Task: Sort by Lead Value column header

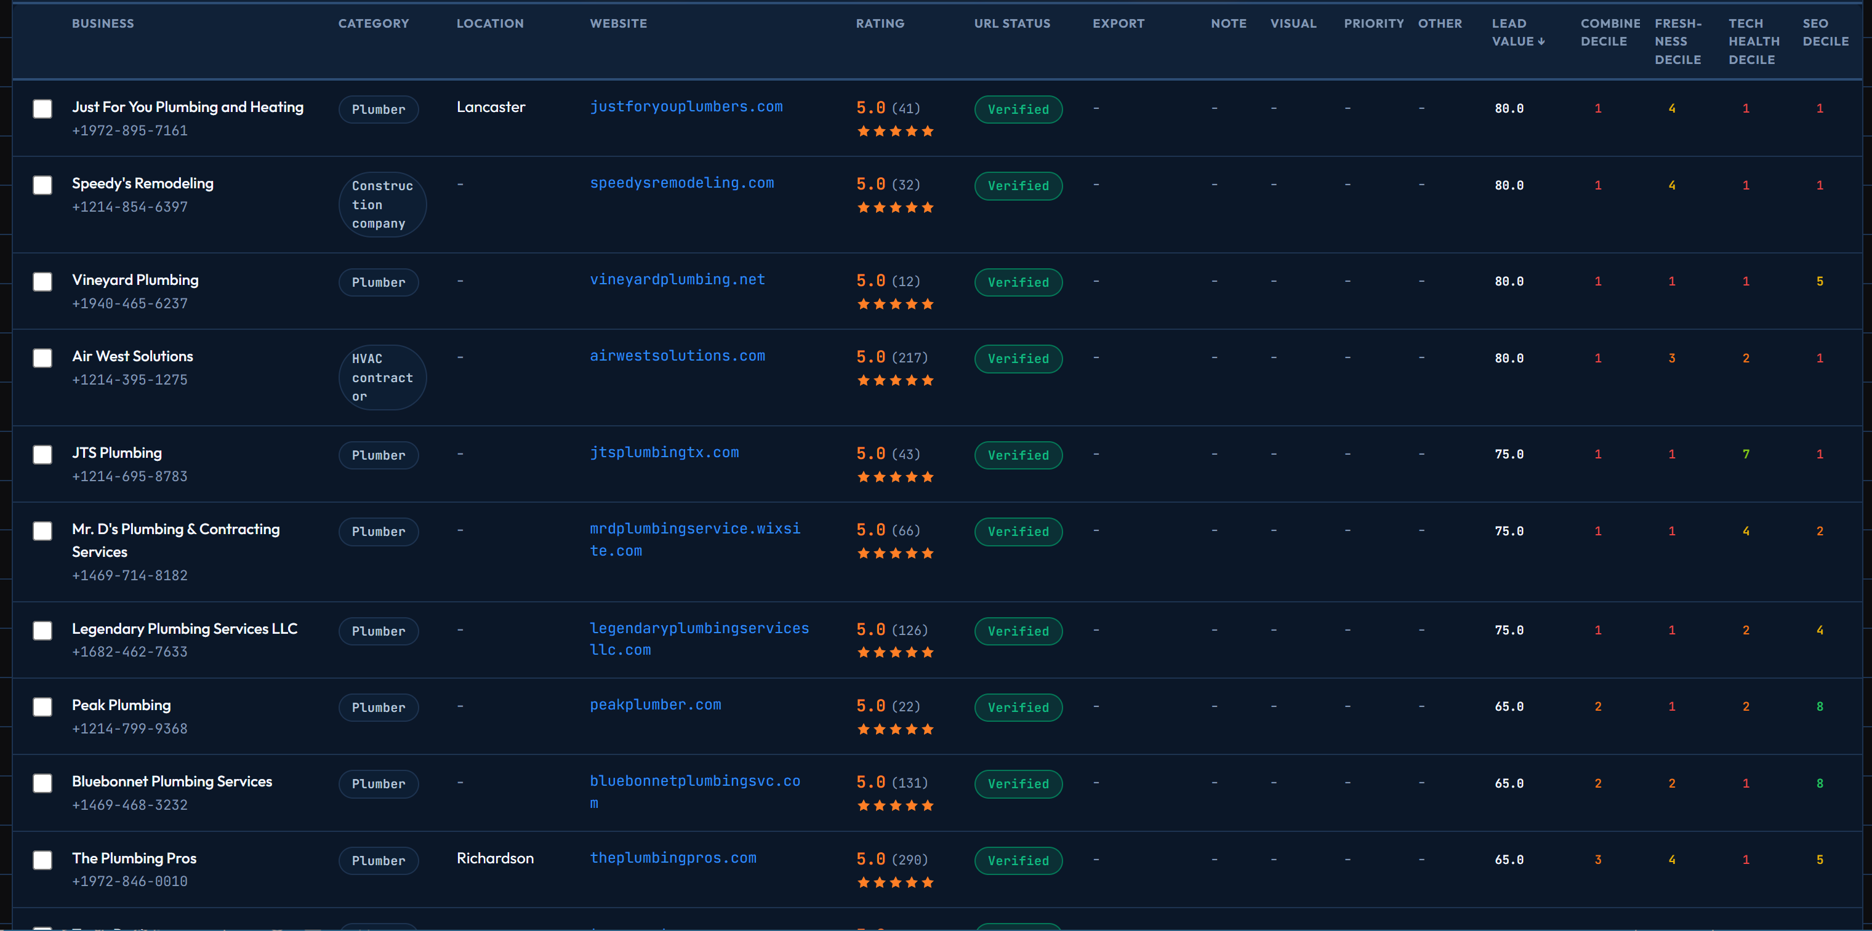Action: click(1518, 33)
